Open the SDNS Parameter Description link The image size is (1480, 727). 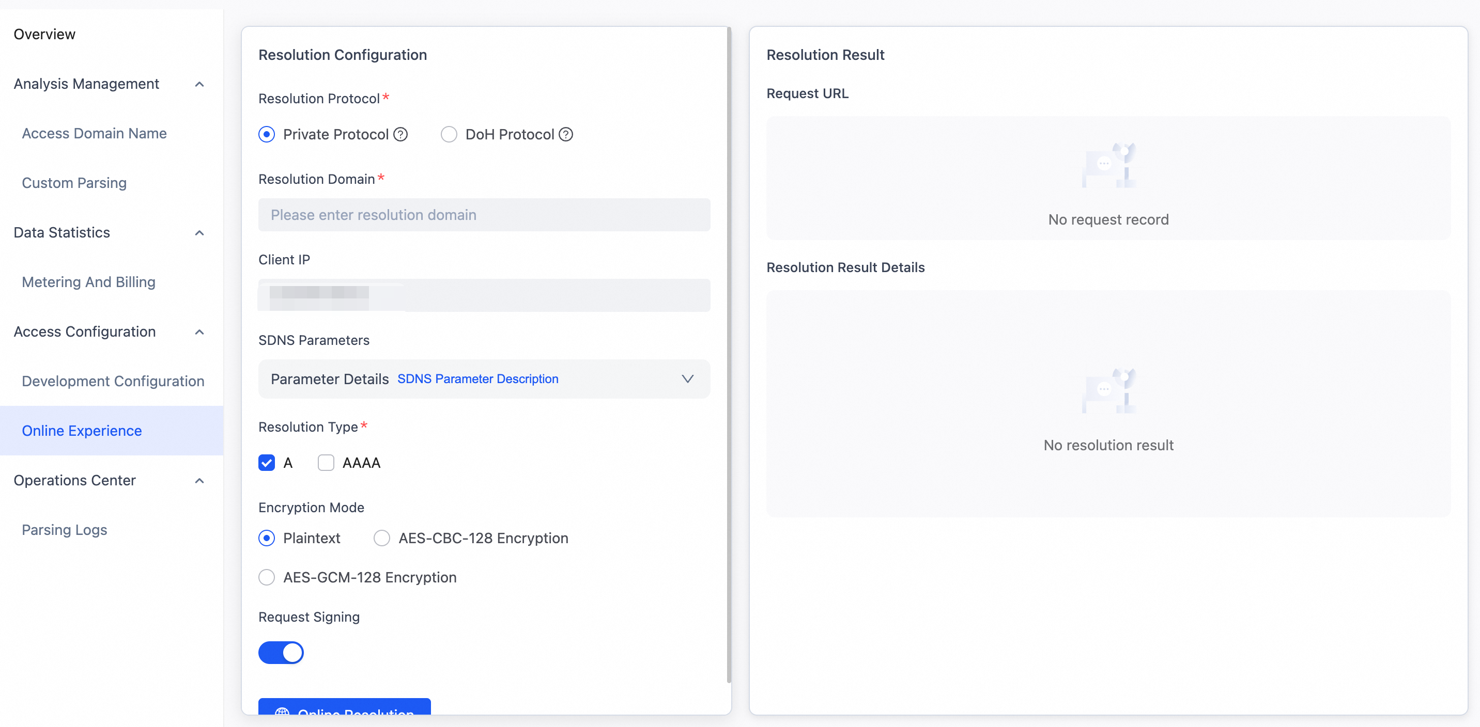click(477, 379)
